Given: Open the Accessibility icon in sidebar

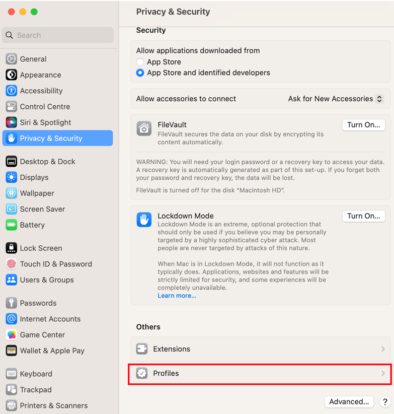Looking at the screenshot, I should pyautogui.click(x=12, y=91).
